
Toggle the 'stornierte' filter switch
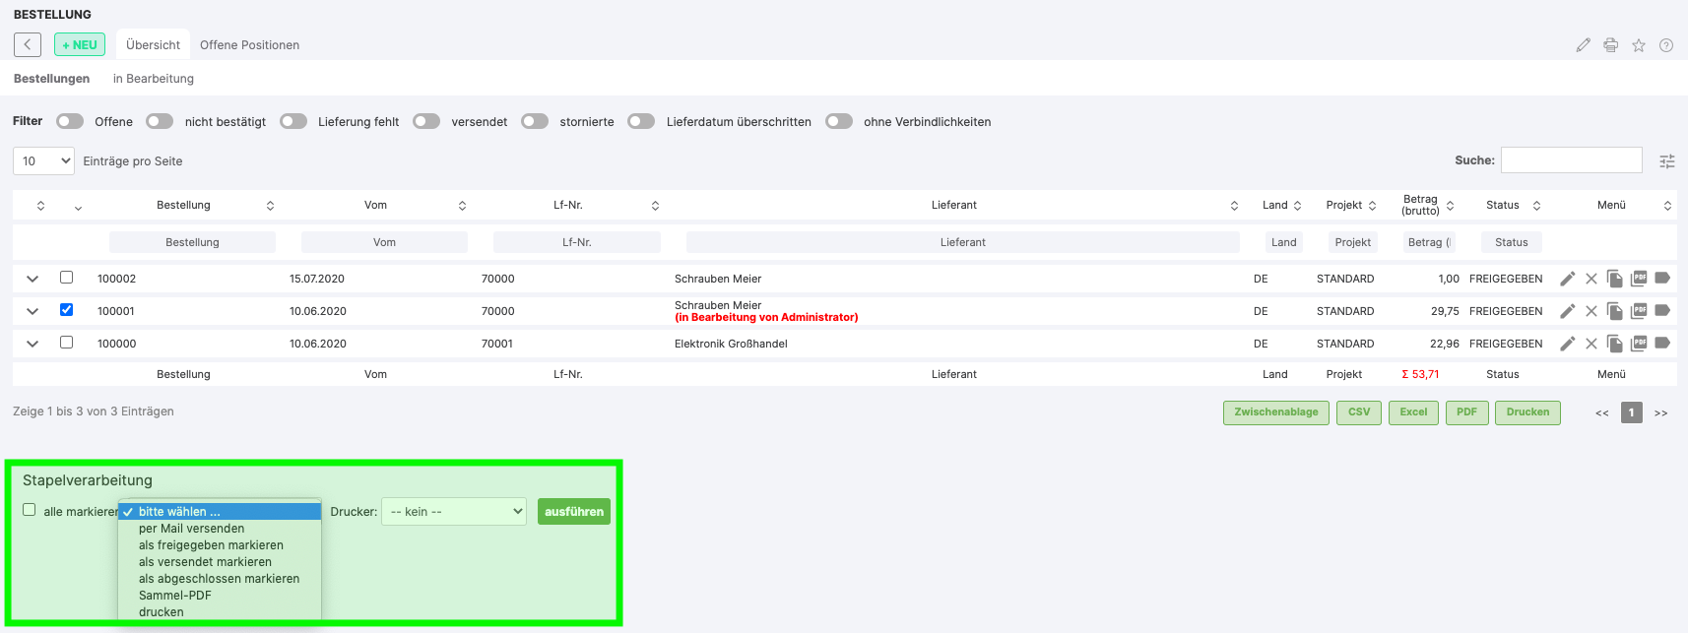coord(535,121)
